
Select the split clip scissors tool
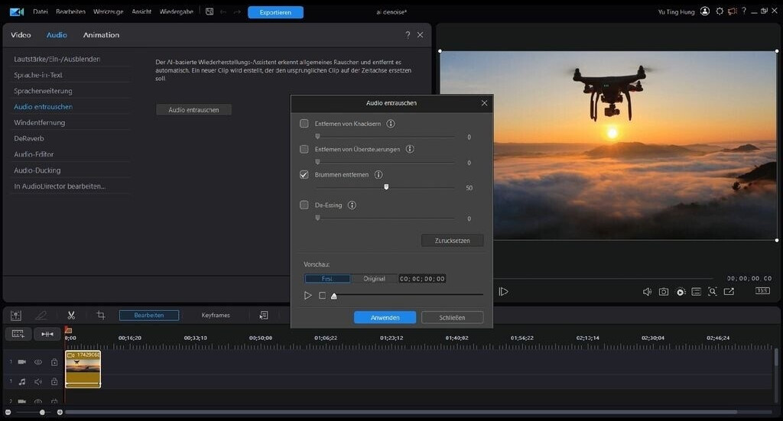(71, 315)
